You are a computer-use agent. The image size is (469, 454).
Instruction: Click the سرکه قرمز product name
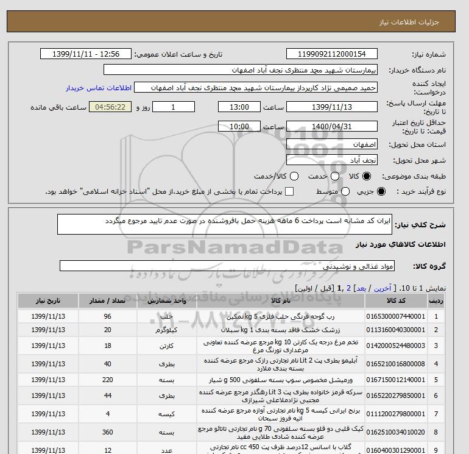click(x=281, y=395)
